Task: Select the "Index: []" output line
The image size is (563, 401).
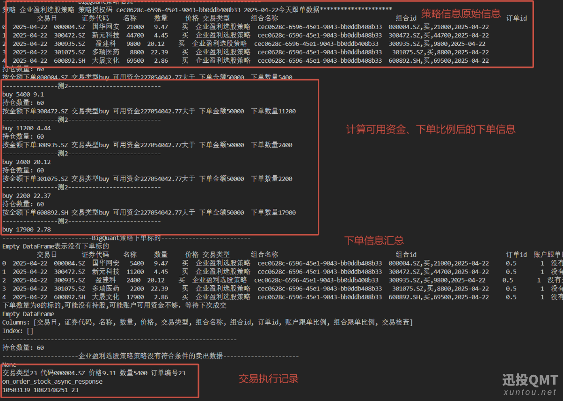Action: point(18,331)
